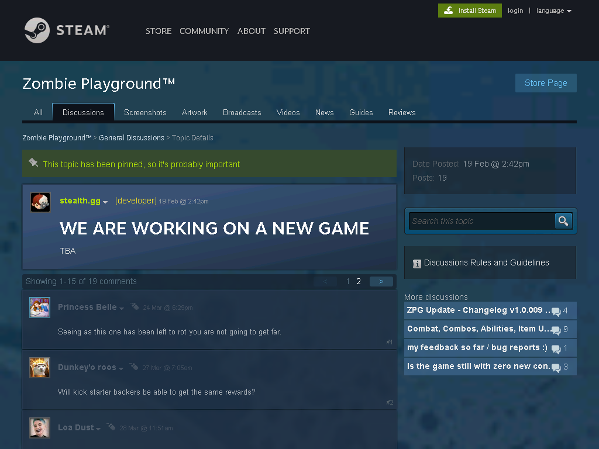Image resolution: width=599 pixels, height=449 pixels.
Task: Open General Discussions breadcrumb link
Action: [132, 138]
